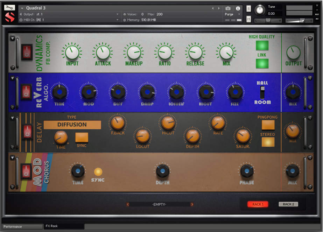Enable the High Quality green button
323x232 pixels.
pyautogui.click(x=262, y=45)
